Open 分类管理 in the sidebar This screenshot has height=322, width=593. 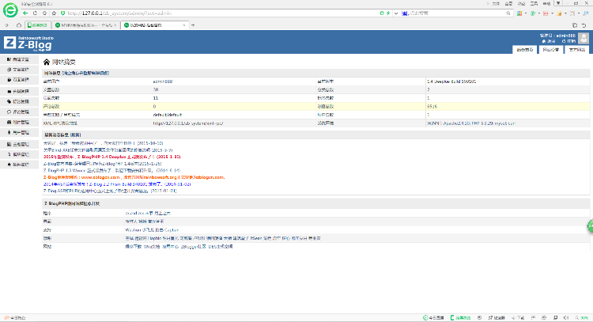[18, 92]
